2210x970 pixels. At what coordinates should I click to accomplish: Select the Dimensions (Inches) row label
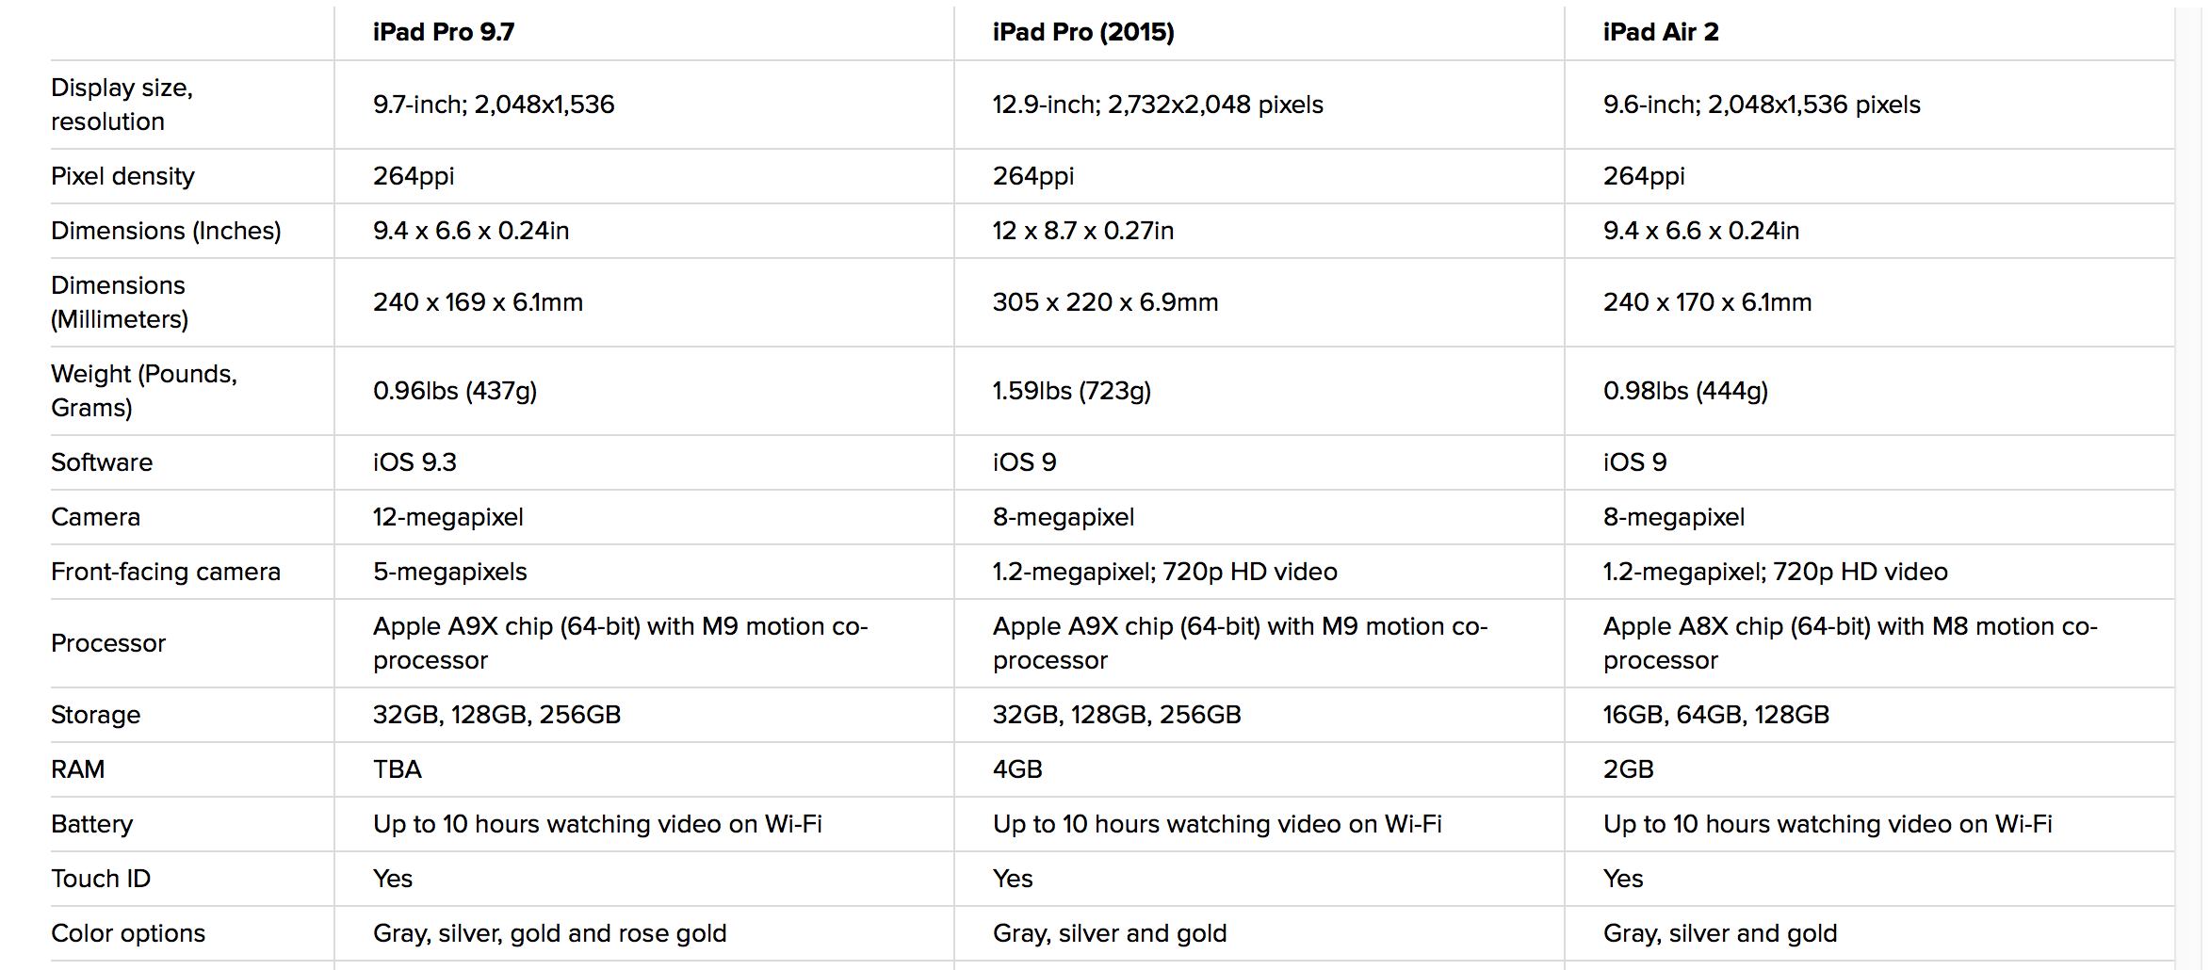[166, 231]
